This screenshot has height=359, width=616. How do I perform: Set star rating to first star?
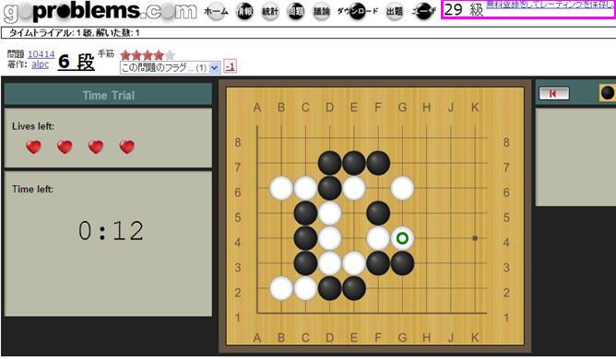[x=125, y=55]
